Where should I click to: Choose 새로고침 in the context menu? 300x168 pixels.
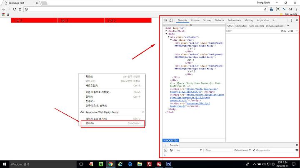pyautogui.click(x=112, y=86)
